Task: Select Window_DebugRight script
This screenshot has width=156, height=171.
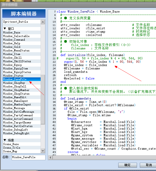Action: (x=22, y=133)
